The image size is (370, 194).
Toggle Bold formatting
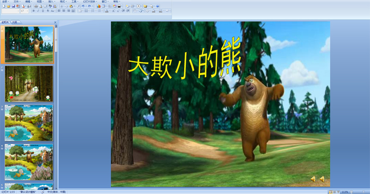pyautogui.click(x=33, y=11)
